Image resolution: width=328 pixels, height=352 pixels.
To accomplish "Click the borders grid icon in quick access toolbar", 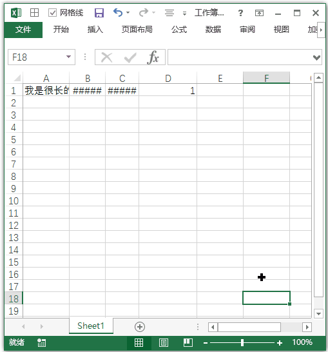I will pos(34,13).
